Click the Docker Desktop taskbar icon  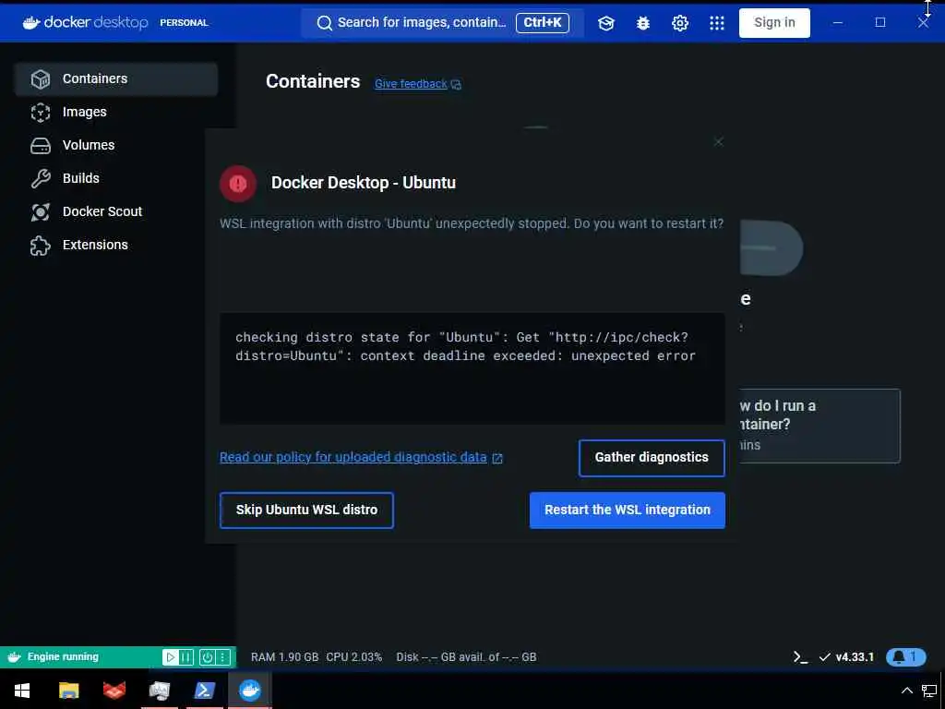click(249, 691)
